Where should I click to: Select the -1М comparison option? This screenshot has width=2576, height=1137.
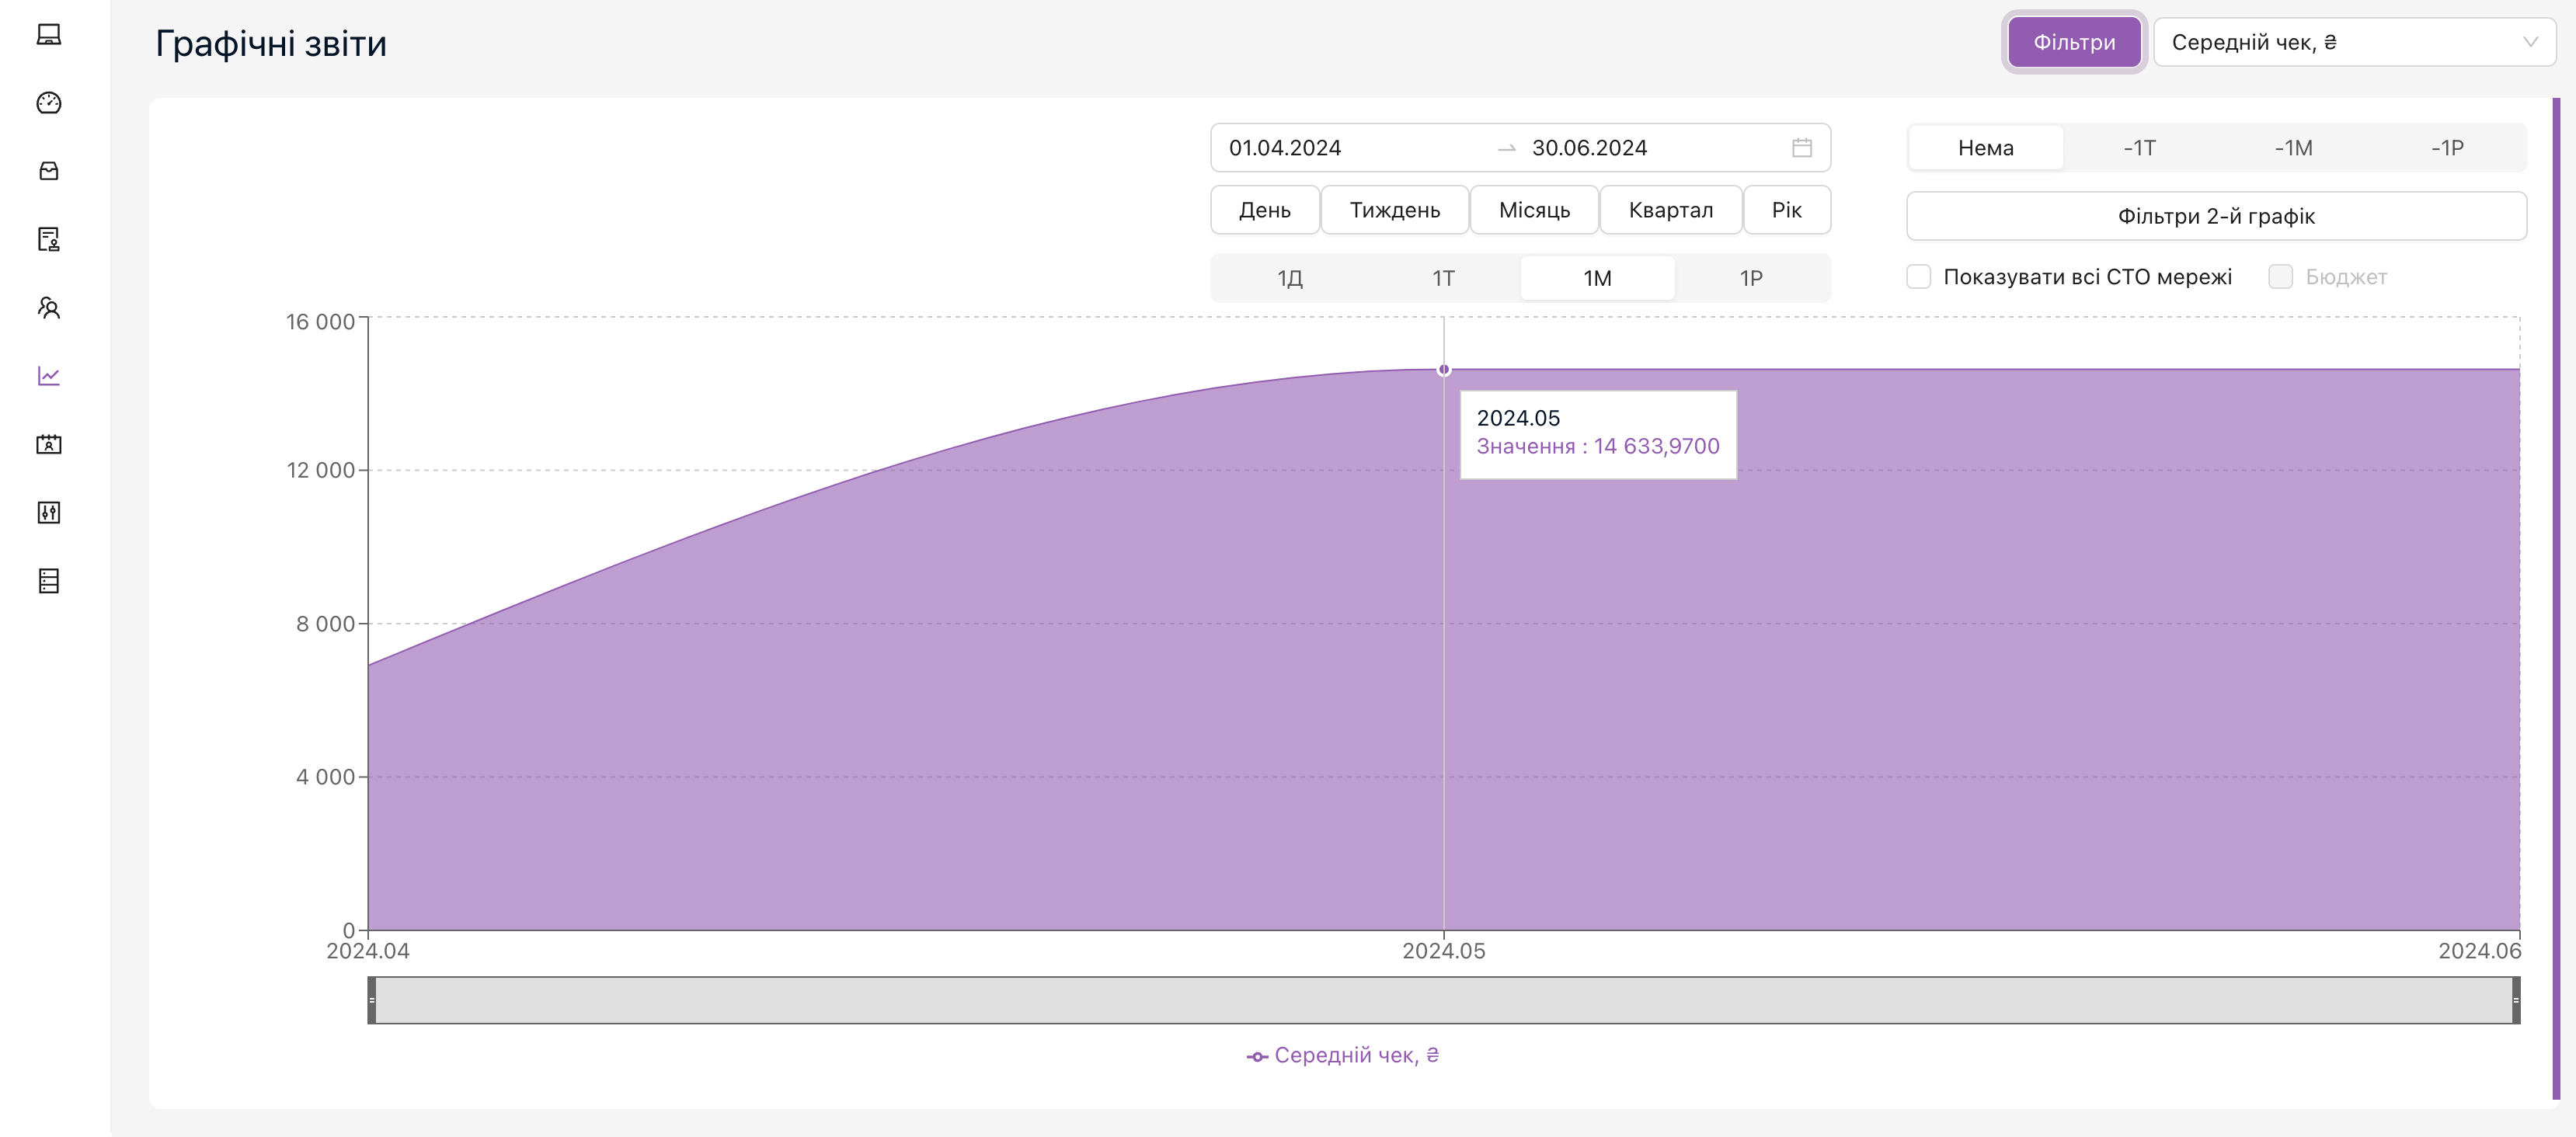[2293, 148]
